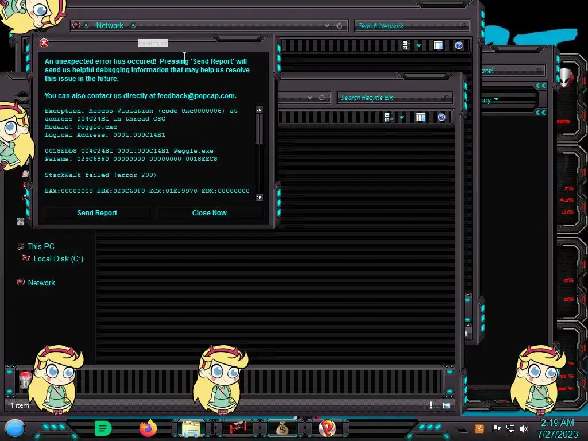Open the green notes app on taskbar

tap(103, 428)
